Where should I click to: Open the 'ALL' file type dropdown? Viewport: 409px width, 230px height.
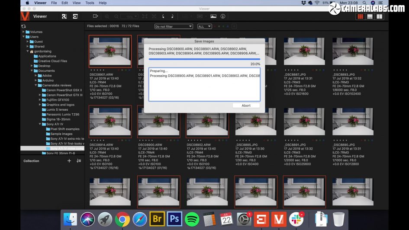point(204,26)
